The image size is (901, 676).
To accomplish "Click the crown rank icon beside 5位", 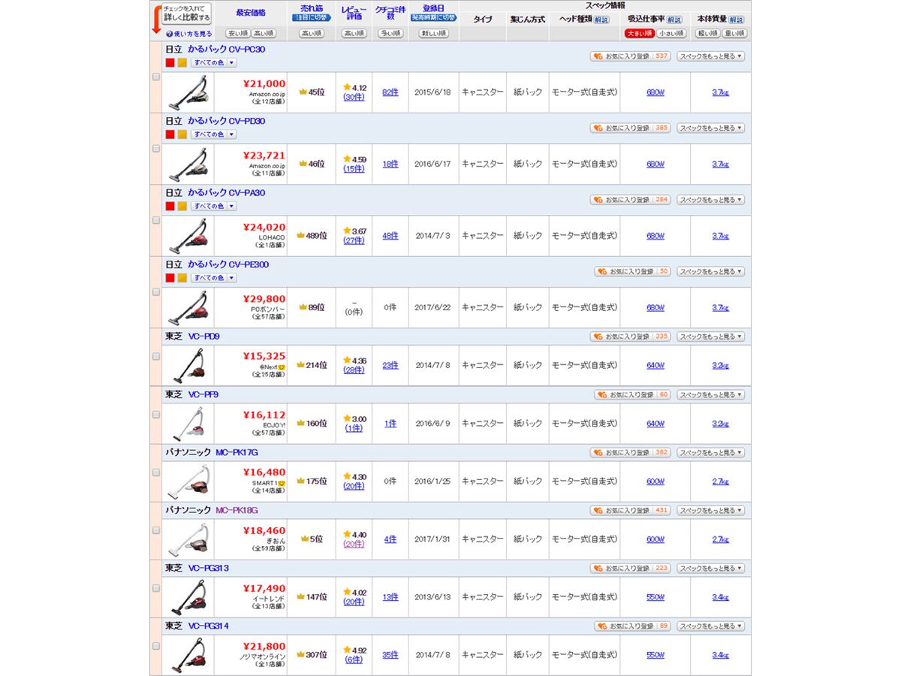I will click(306, 539).
